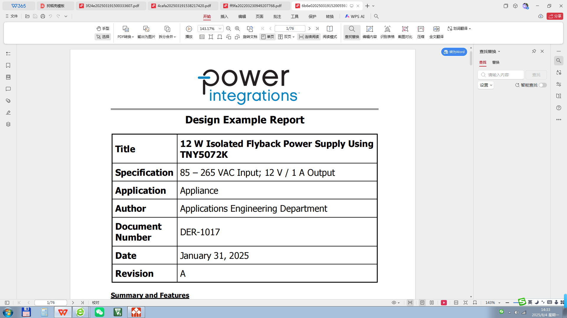Click the 转为Word button
The width and height of the screenshot is (567, 318).
click(454, 52)
